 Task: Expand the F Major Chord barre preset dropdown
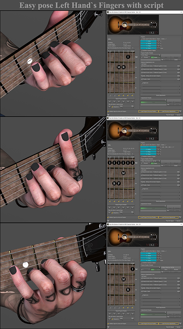pyautogui.click(x=151, y=161)
